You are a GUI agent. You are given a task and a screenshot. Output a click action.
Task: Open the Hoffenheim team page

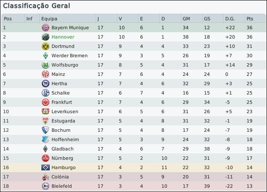click(65, 139)
